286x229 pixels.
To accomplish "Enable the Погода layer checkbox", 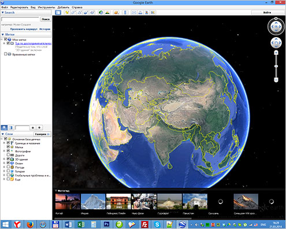I will 8,167.
